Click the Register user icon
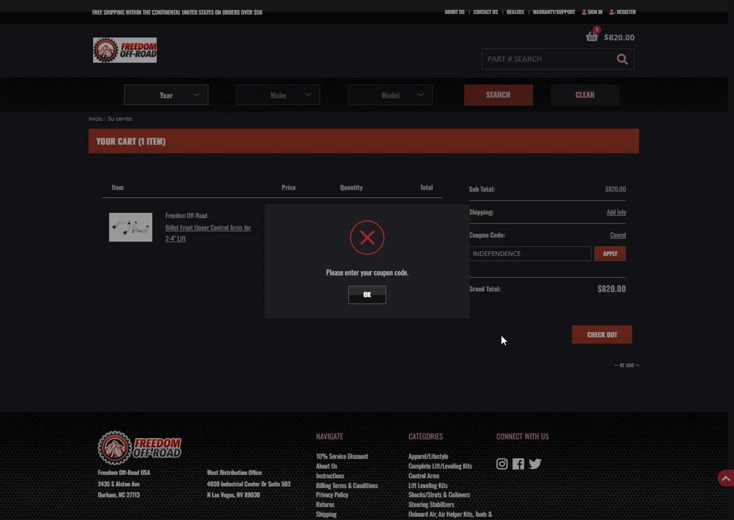Image resolution: width=734 pixels, height=520 pixels. [612, 12]
